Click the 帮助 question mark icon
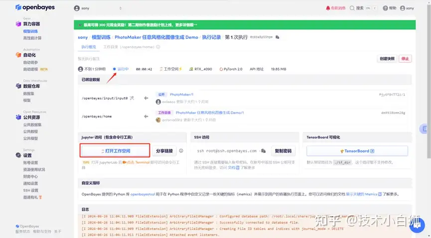This screenshot has height=238, width=431. pyautogui.click(x=385, y=8)
